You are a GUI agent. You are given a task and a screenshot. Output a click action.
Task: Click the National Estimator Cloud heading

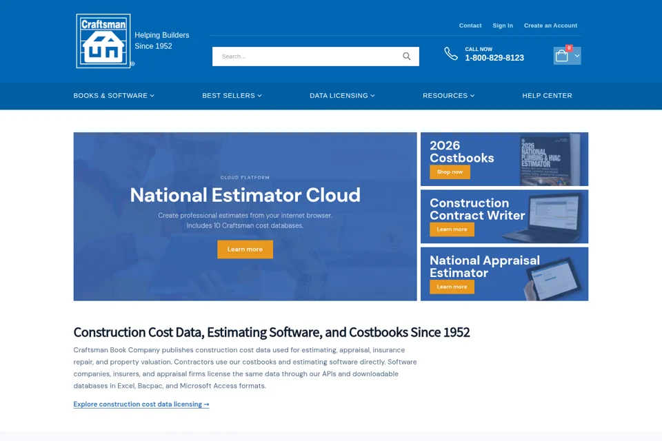coord(245,195)
